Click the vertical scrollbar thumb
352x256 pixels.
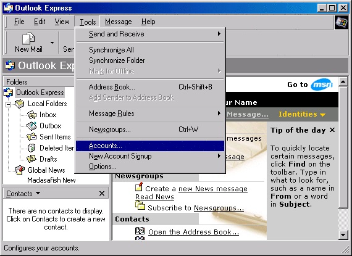[x=343, y=147]
